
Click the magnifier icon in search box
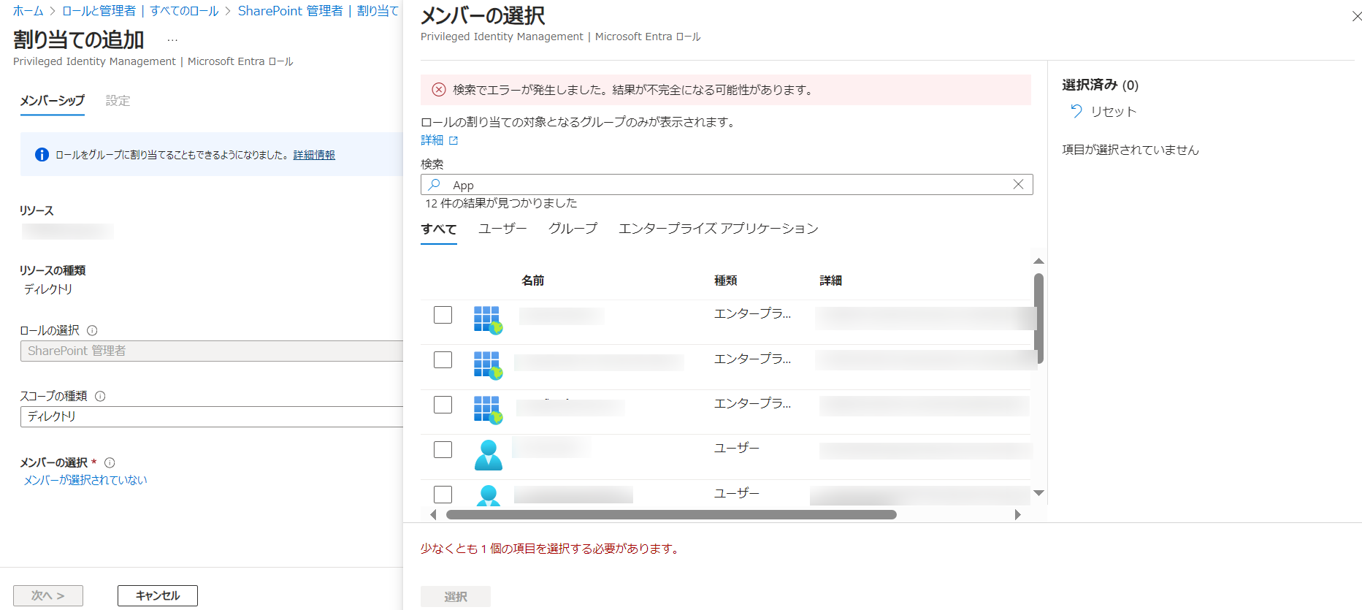coord(435,184)
